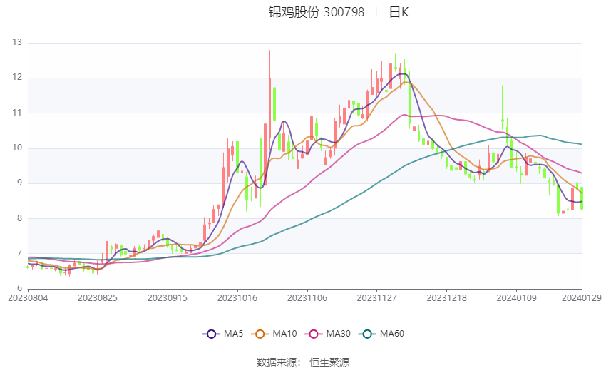Image resolution: width=606 pixels, height=368 pixels.
Task: Click the 日K label in title
Action: click(399, 12)
